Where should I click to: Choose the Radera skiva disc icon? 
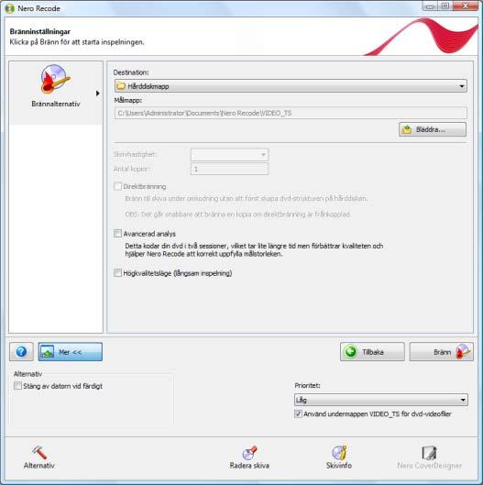point(249,453)
